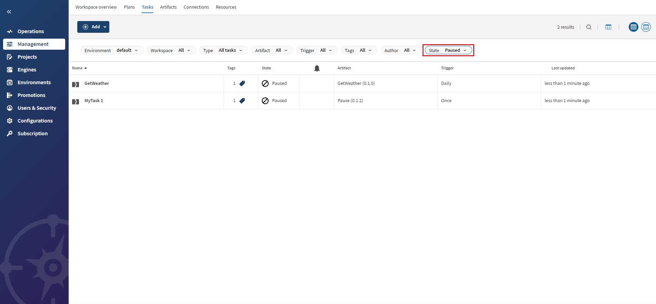Go to Operations in the sidebar
This screenshot has width=656, height=304.
31,31
